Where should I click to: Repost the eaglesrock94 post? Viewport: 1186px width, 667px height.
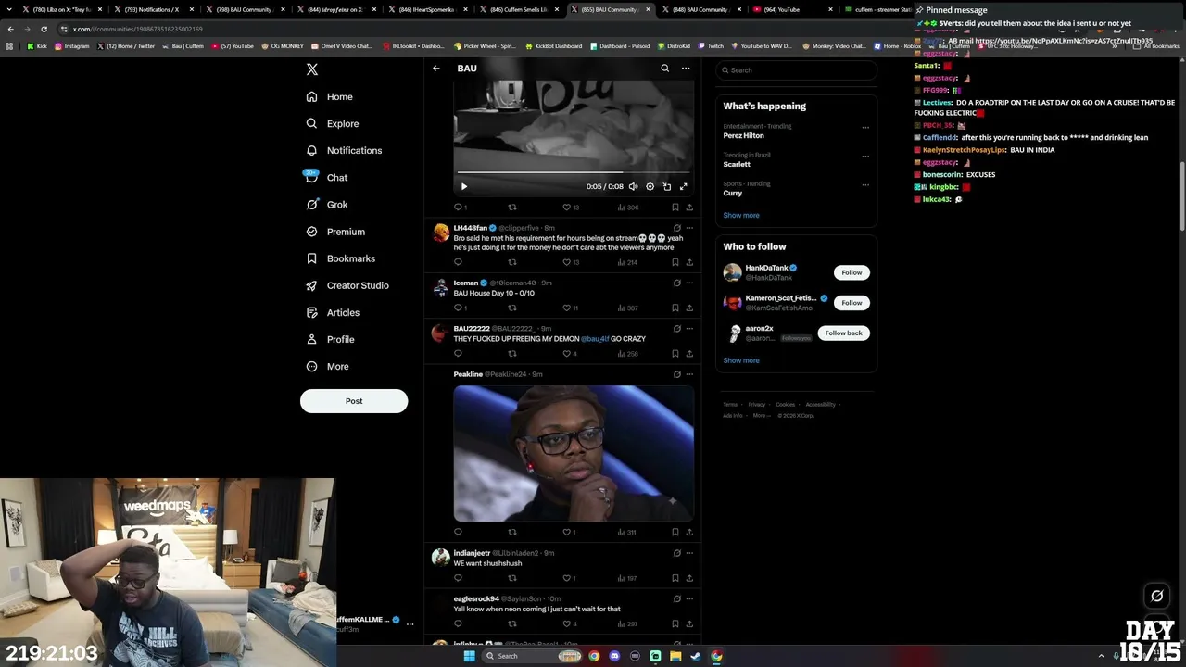click(512, 623)
